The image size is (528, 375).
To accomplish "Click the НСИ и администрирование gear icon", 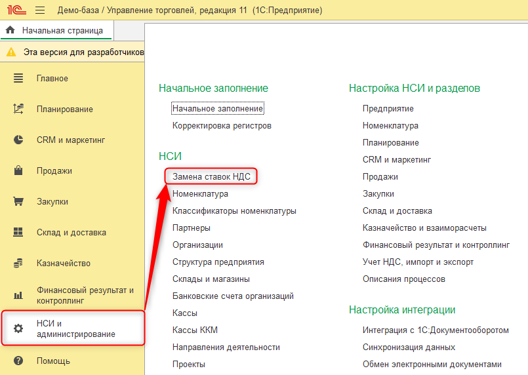I will 18,328.
